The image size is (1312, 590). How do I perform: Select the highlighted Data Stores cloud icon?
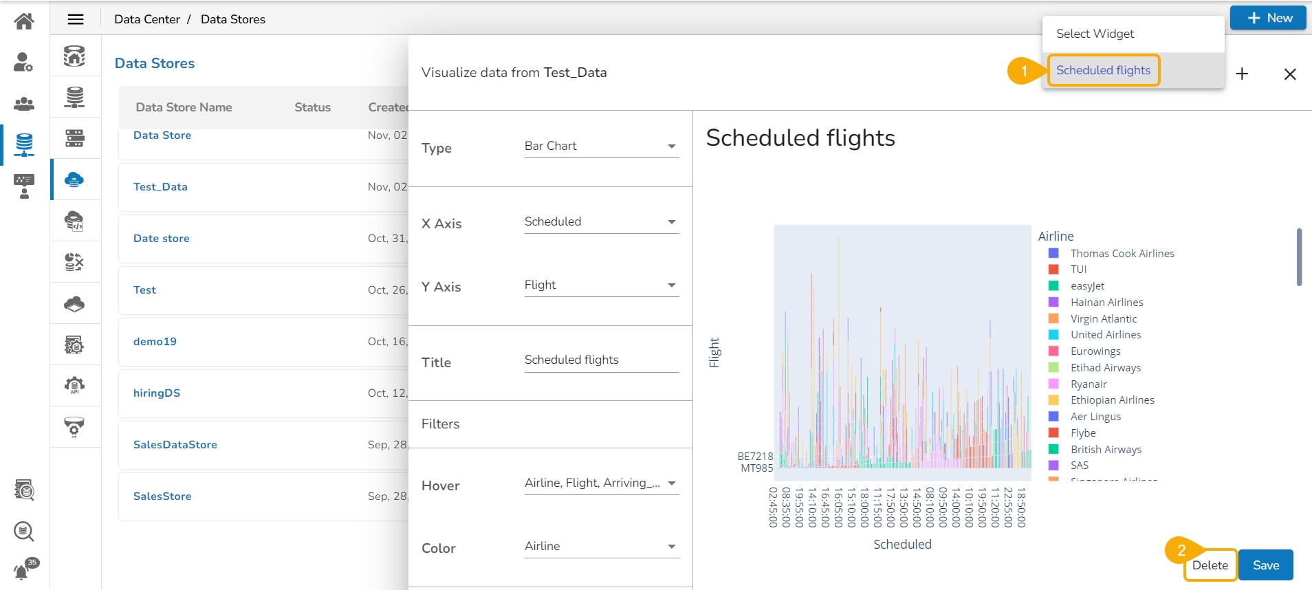74,179
